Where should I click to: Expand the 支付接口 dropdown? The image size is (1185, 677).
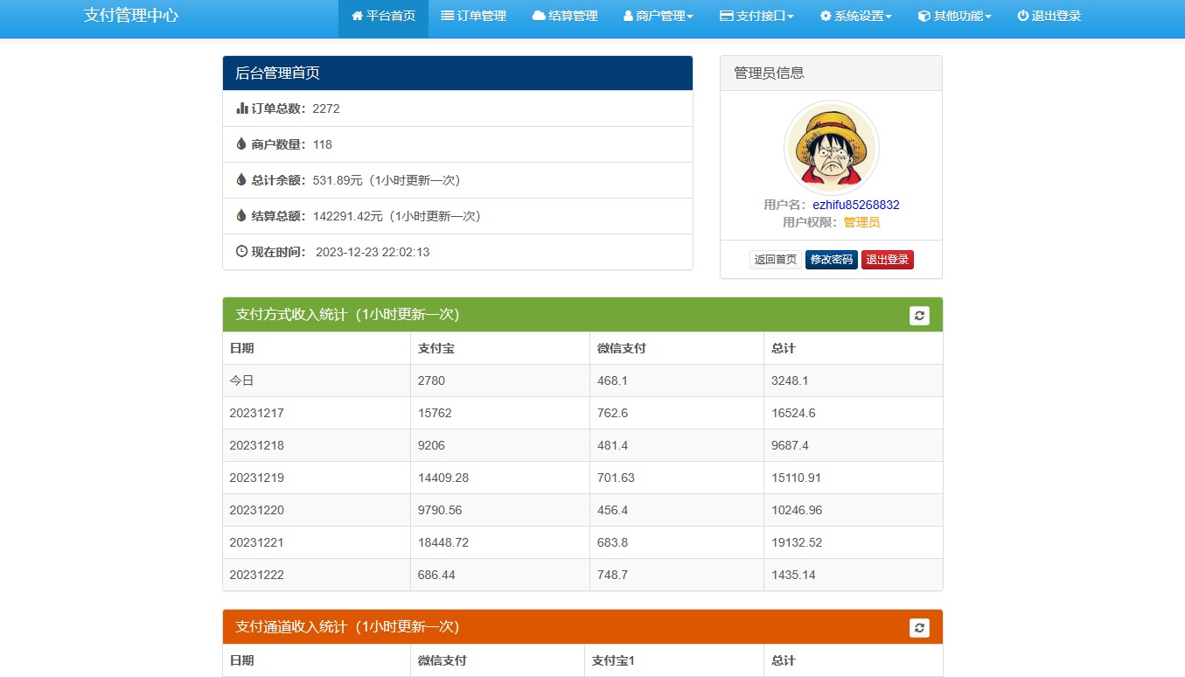(x=756, y=15)
